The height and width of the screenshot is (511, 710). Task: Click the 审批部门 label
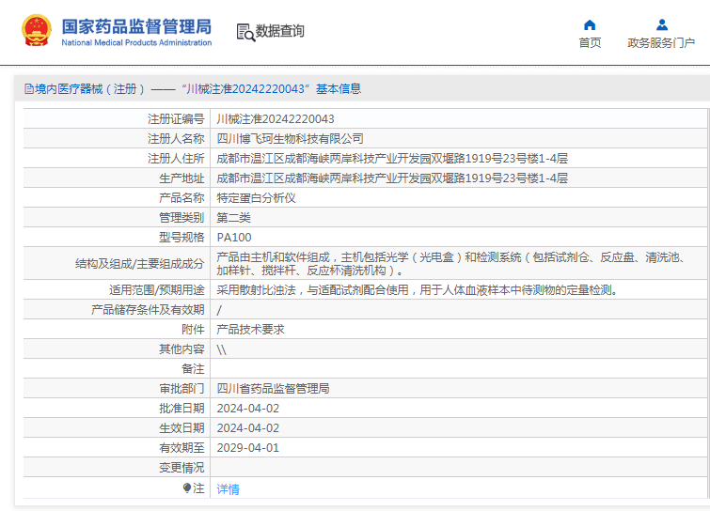[x=181, y=389]
